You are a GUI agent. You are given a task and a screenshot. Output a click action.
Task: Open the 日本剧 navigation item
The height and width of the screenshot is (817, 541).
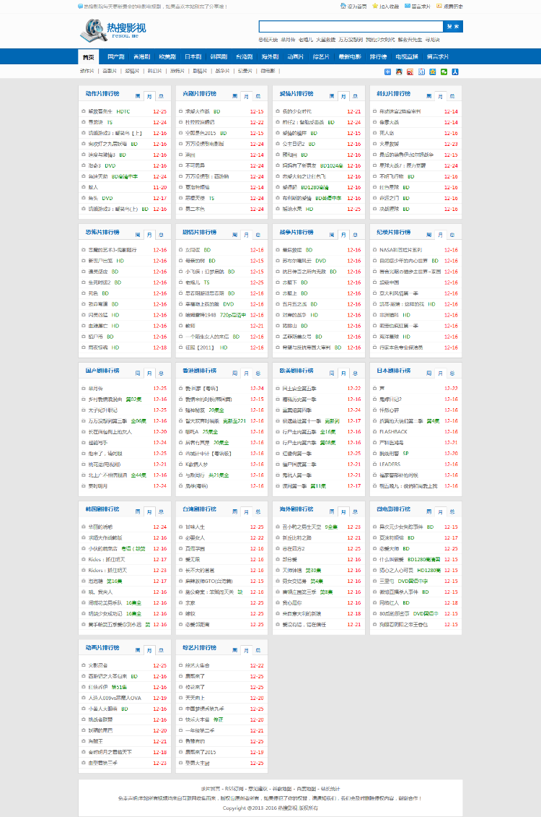tap(193, 57)
